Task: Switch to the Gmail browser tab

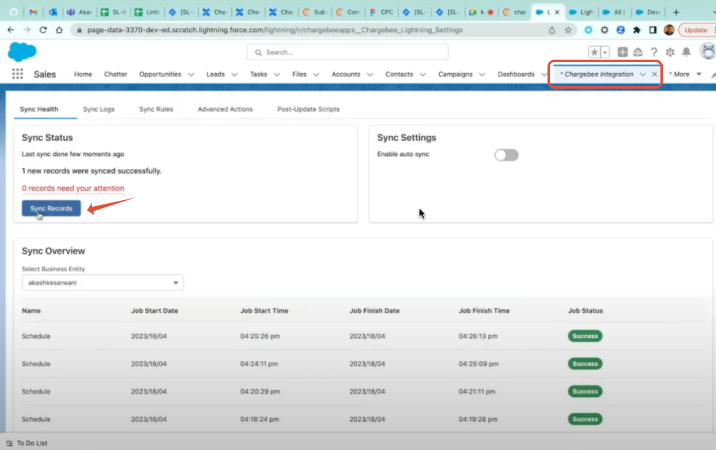Action: tap(34, 12)
